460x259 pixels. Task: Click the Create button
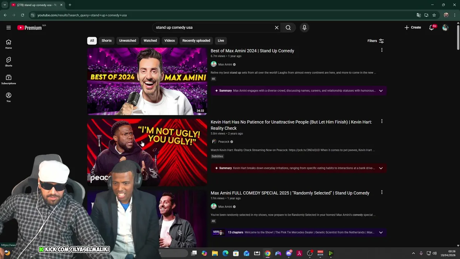(413, 27)
